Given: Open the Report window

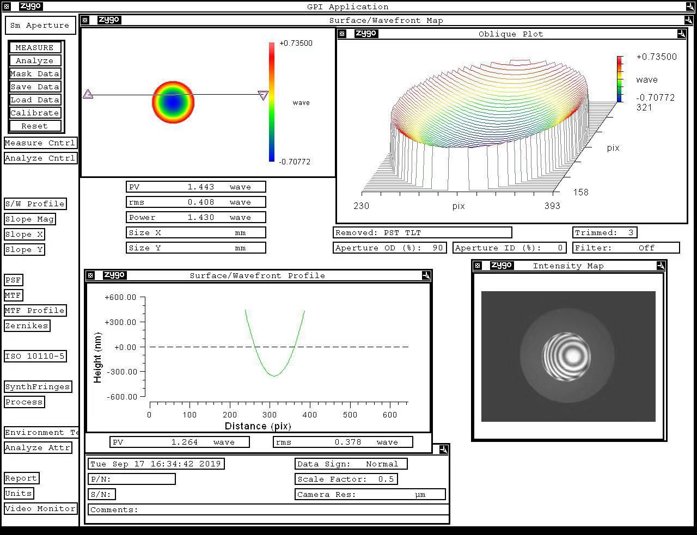Looking at the screenshot, I should click(x=21, y=478).
